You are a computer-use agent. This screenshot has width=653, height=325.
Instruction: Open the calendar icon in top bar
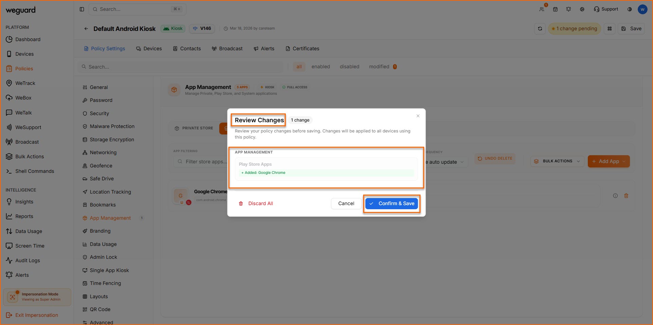pyautogui.click(x=555, y=9)
